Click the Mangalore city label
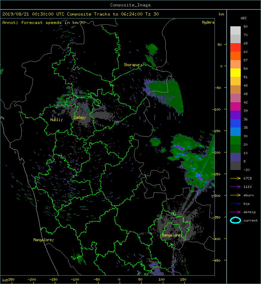 (x=43, y=240)
